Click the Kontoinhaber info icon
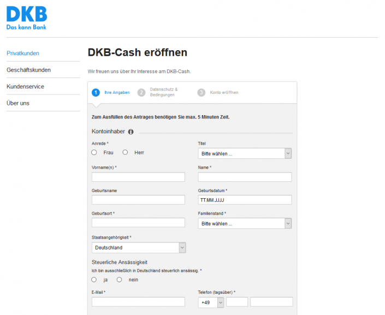The height and width of the screenshot is (315, 385). (x=131, y=132)
